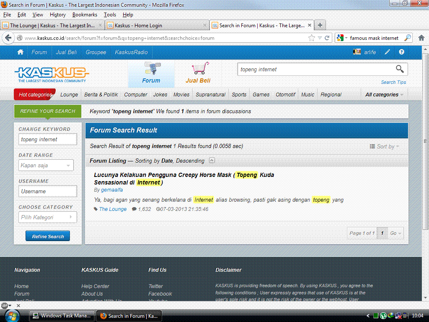429x322 pixels.
Task: Close the add-on bar with the X
Action: [18, 305]
